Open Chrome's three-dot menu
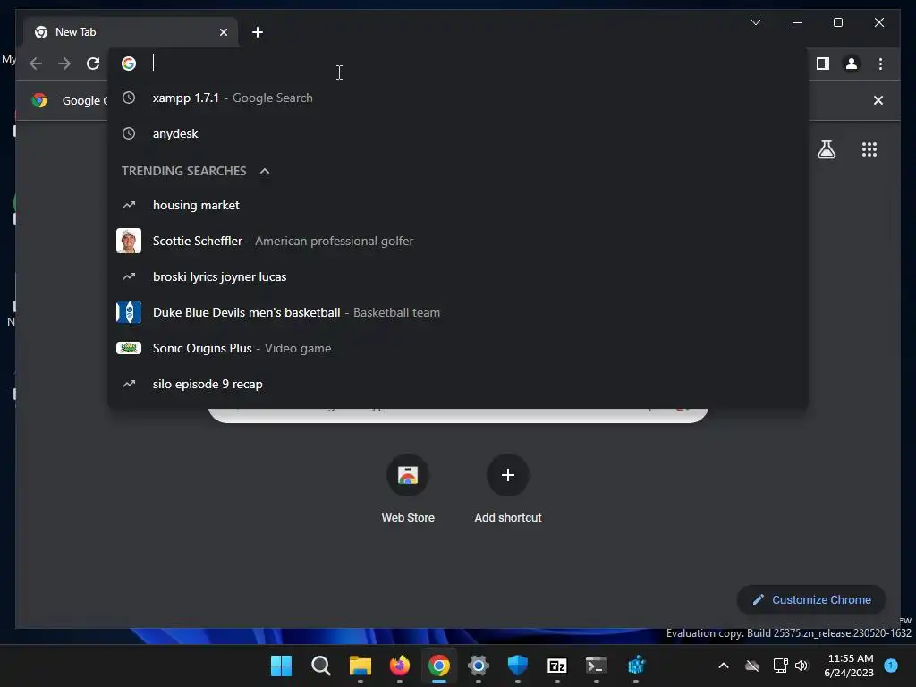The width and height of the screenshot is (916, 687). (880, 64)
